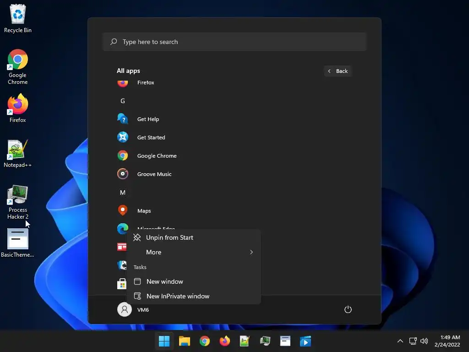Select BasicTheme desktop file
This screenshot has height=352, width=469.
tap(18, 243)
